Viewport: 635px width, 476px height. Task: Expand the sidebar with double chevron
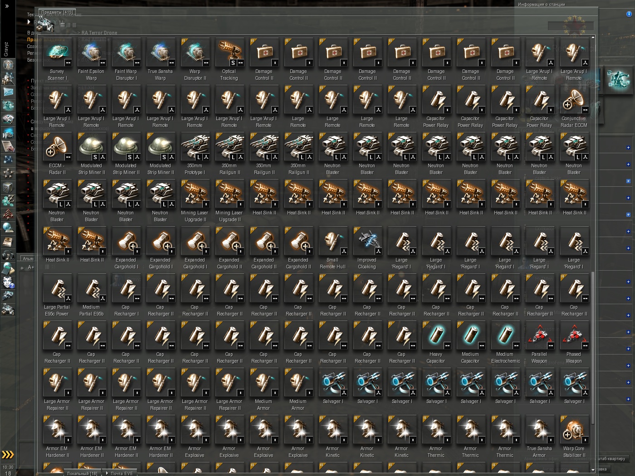click(7, 6)
